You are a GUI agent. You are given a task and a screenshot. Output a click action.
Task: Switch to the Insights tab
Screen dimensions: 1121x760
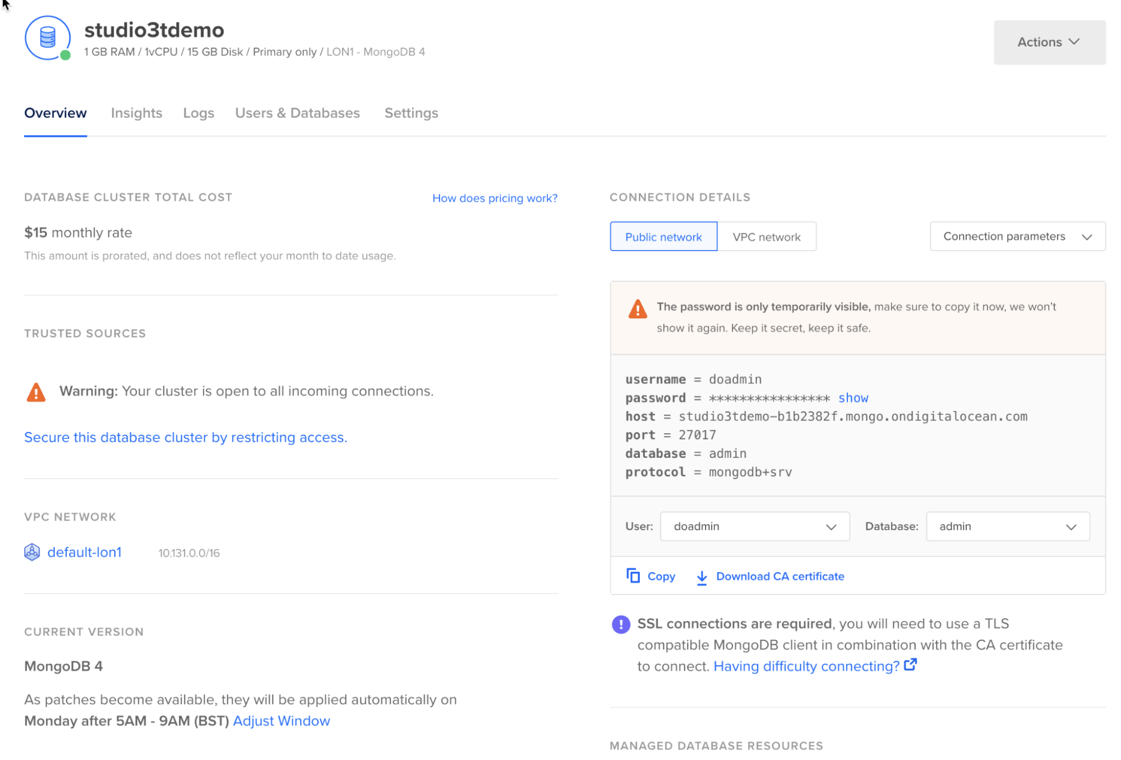point(136,113)
